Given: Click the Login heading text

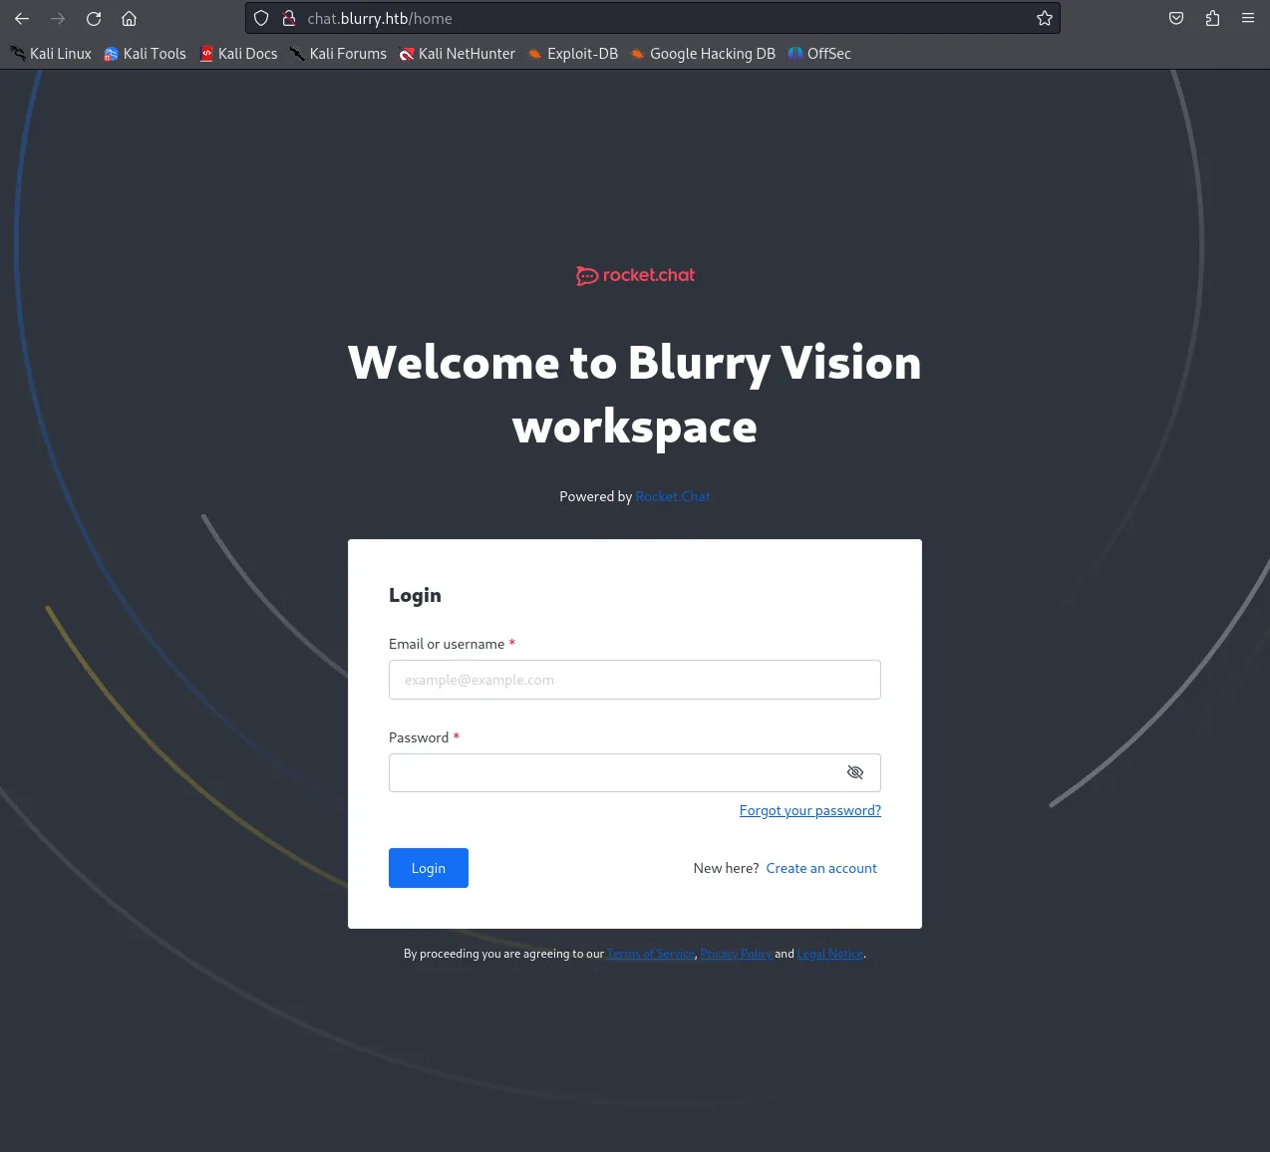Looking at the screenshot, I should [415, 595].
